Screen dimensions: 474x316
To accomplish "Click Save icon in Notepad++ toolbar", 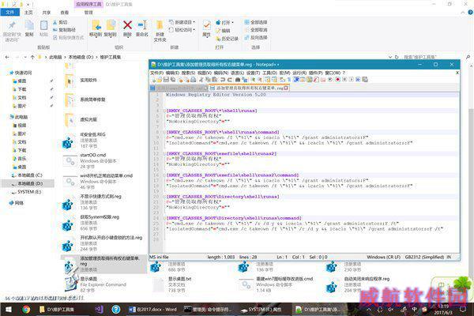I will pos(166,80).
